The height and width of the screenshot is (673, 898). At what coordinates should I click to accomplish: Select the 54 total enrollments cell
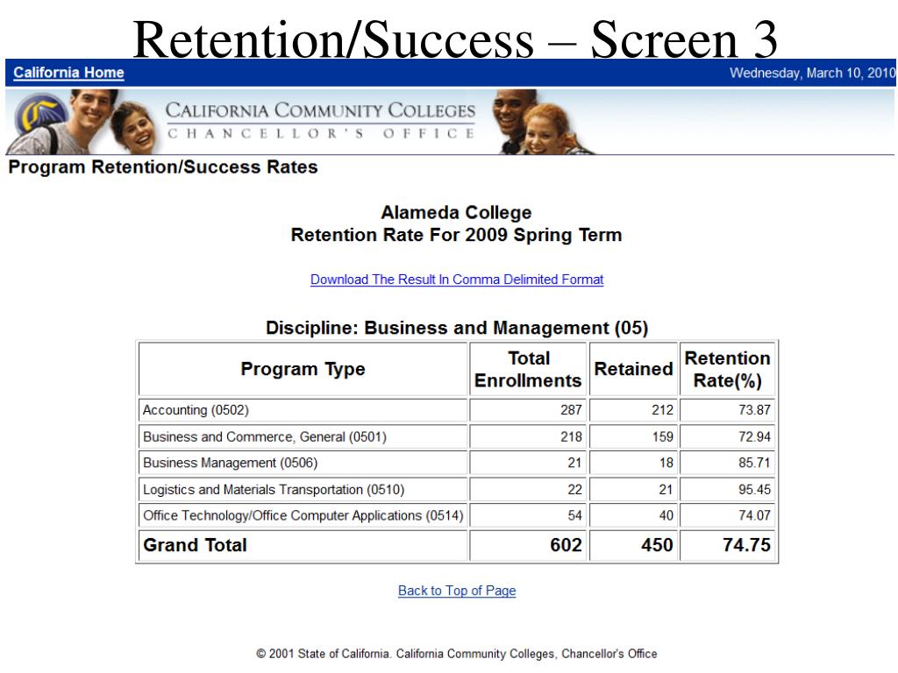click(x=528, y=515)
